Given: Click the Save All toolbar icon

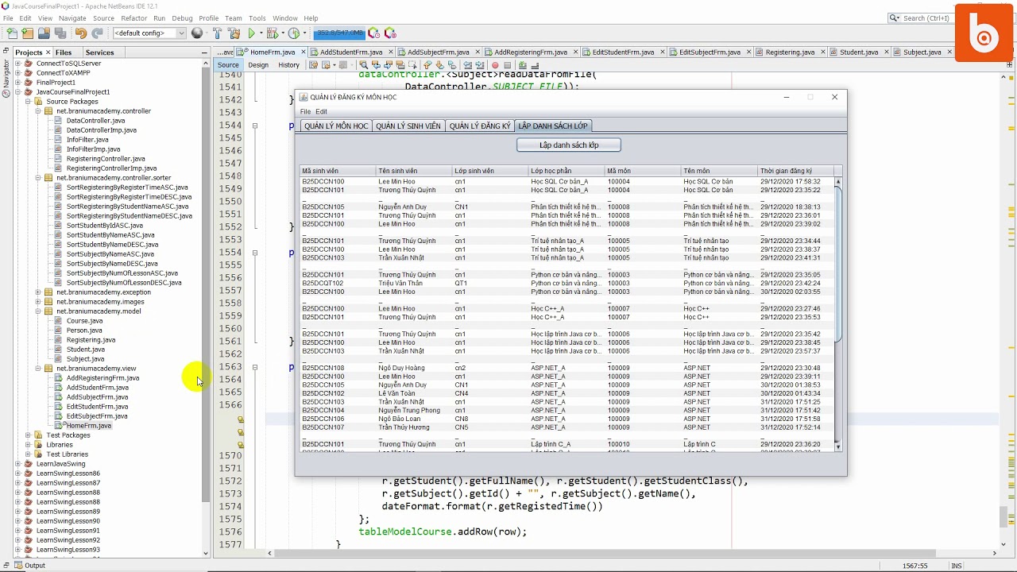Looking at the screenshot, I should point(60,33).
